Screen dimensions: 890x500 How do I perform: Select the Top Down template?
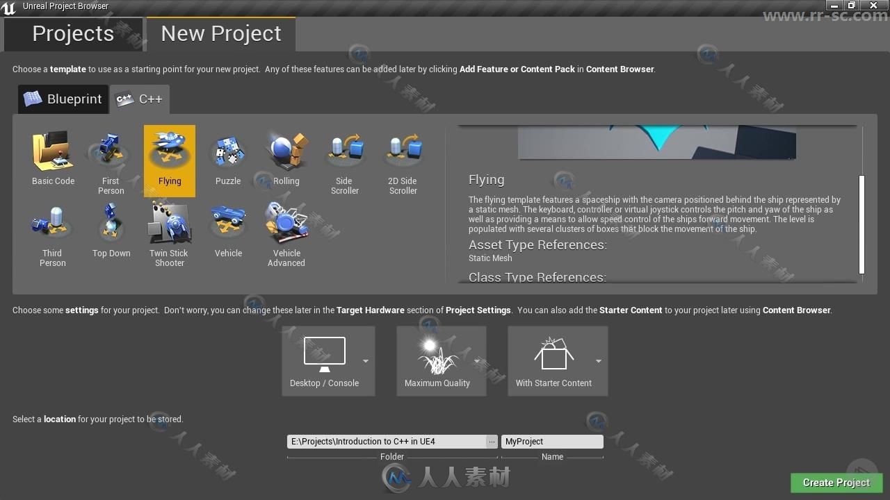click(111, 233)
